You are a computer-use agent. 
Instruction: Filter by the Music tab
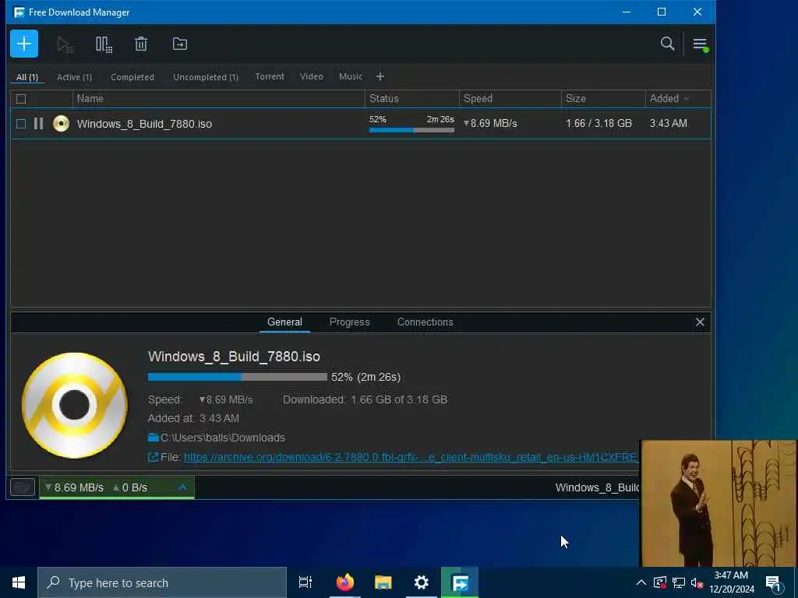[351, 76]
